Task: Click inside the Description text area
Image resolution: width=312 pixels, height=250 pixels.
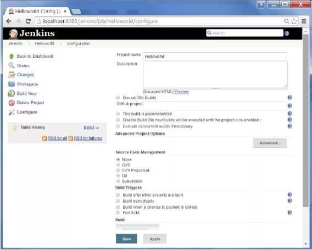Action: click(215, 75)
